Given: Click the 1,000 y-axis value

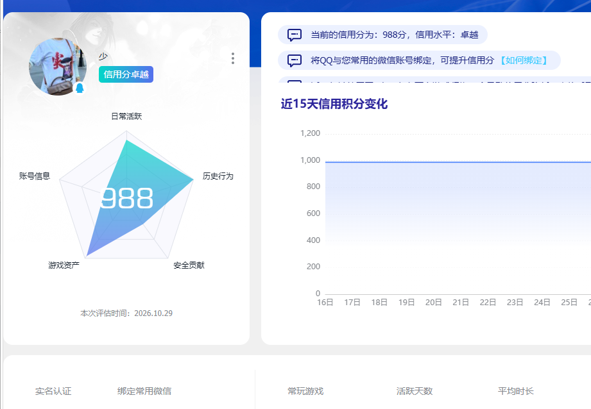Looking at the screenshot, I should tap(310, 160).
